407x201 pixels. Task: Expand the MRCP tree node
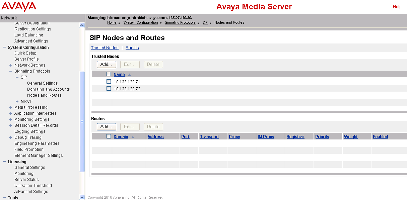(17, 101)
